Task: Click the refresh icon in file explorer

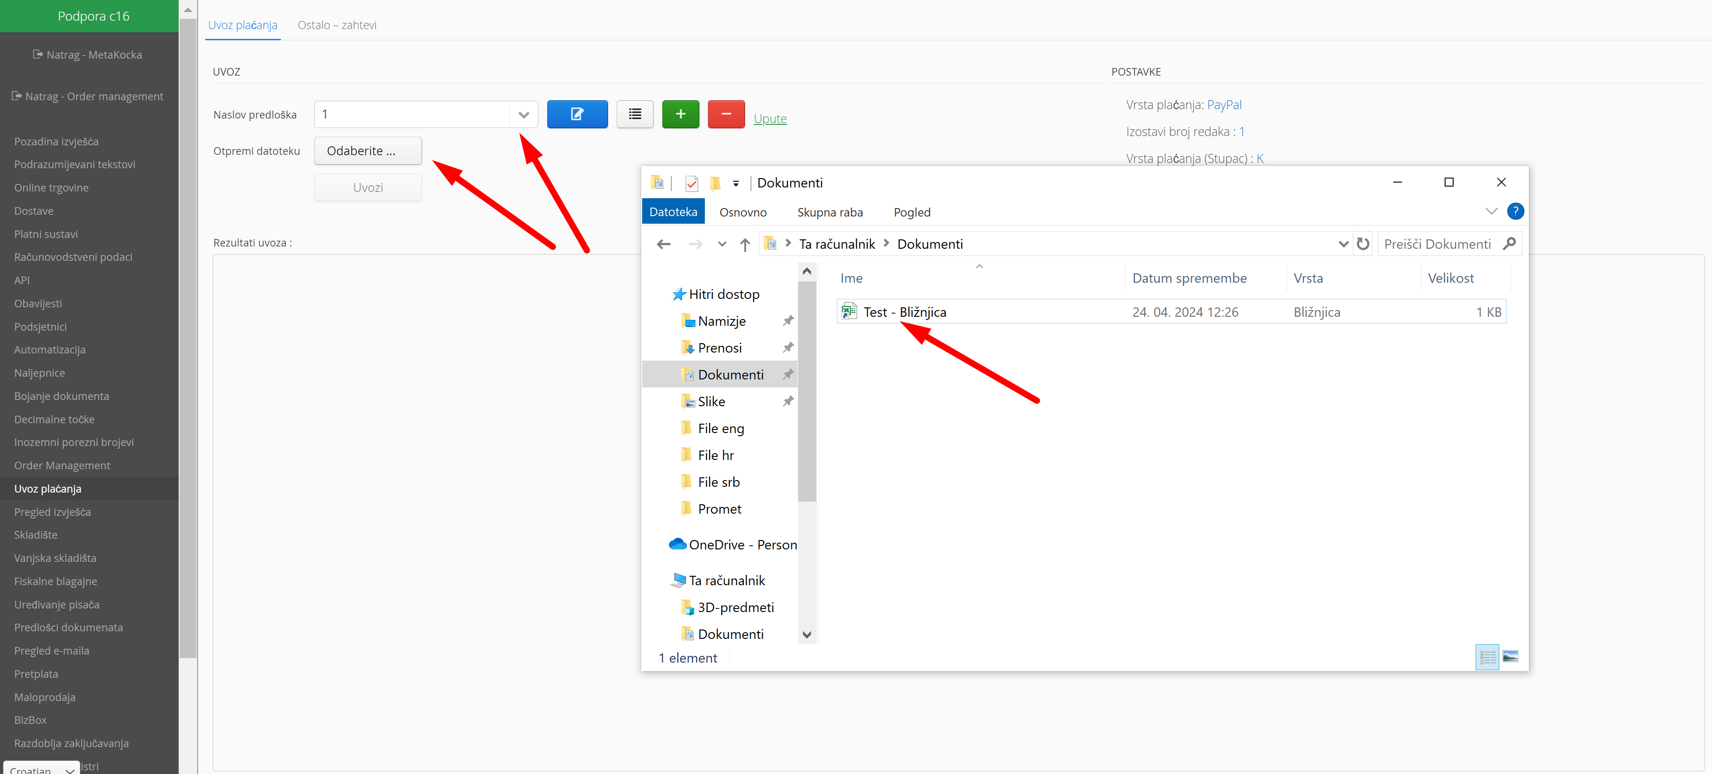Action: 1362,244
